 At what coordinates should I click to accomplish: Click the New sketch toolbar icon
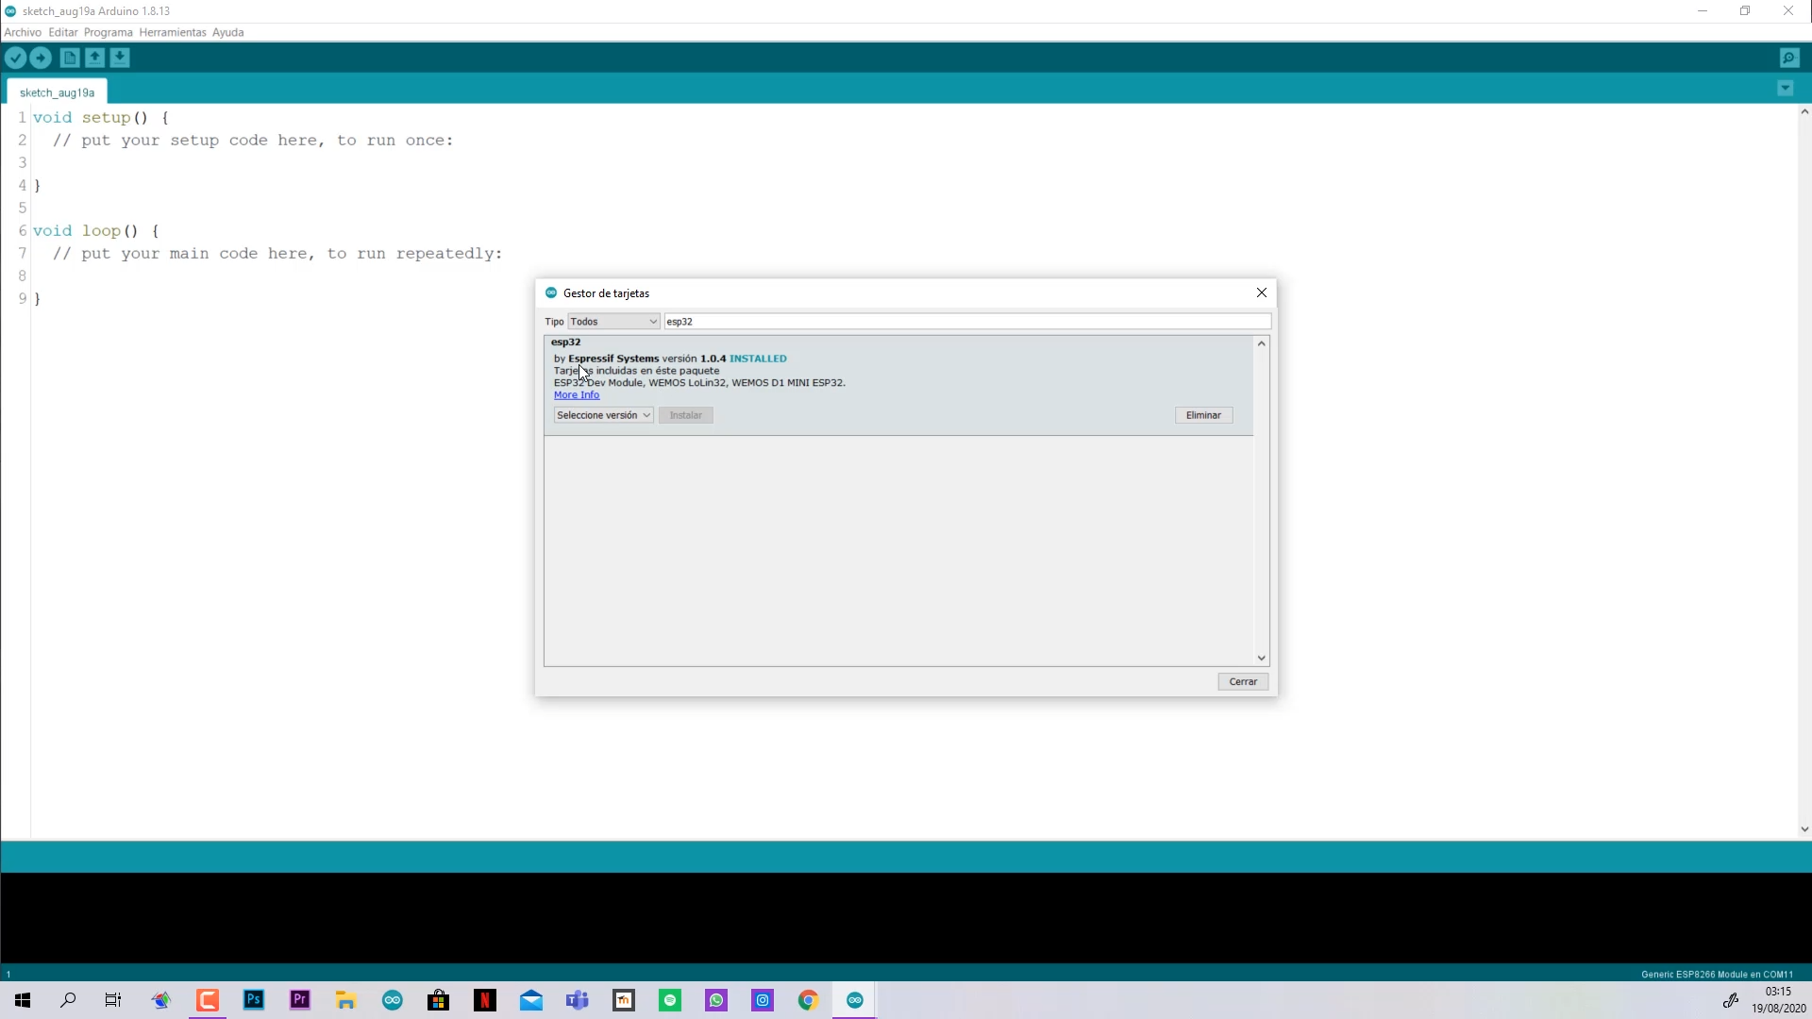70,58
